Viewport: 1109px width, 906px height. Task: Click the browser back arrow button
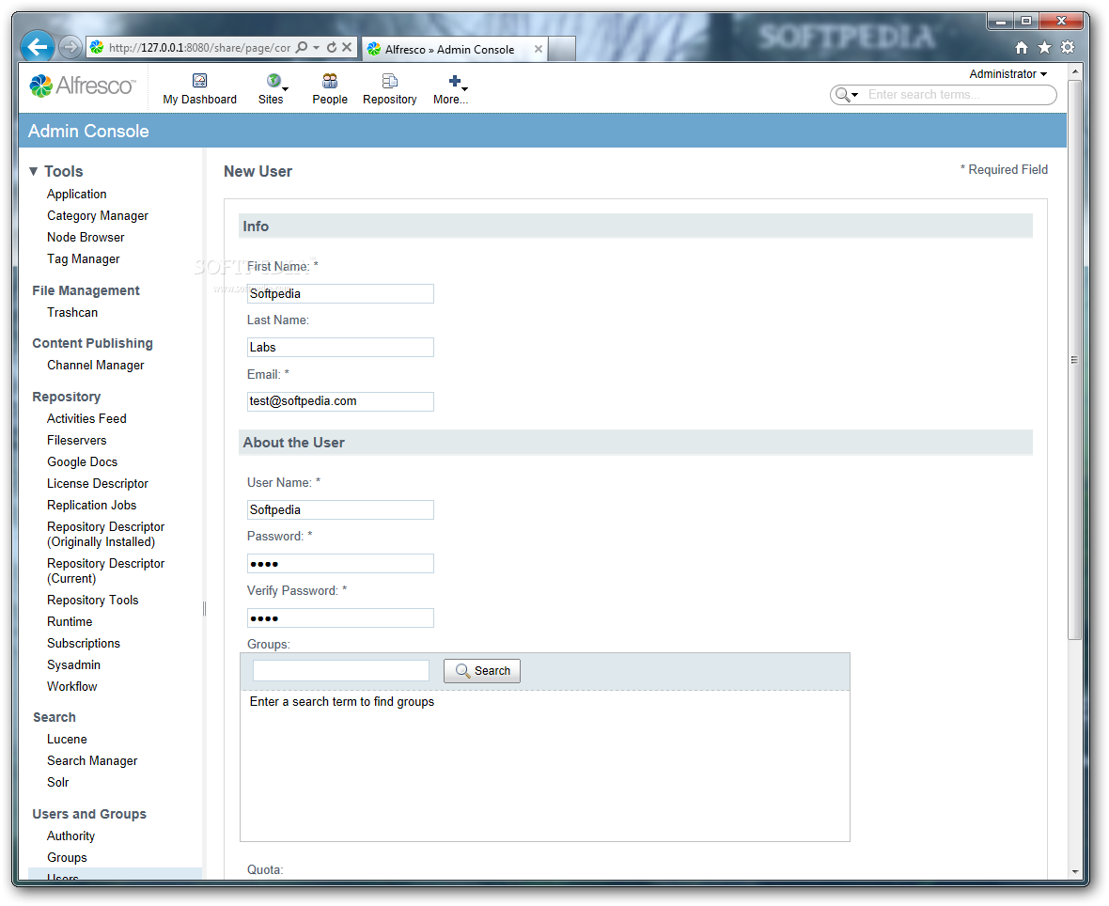pos(38,47)
